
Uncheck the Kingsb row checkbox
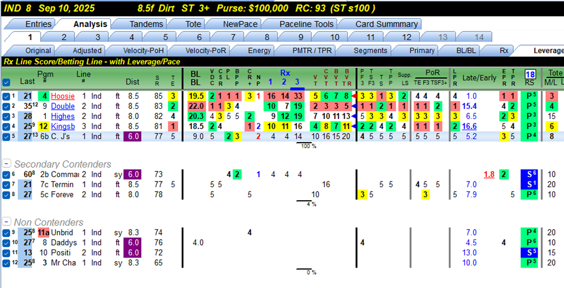click(6, 126)
